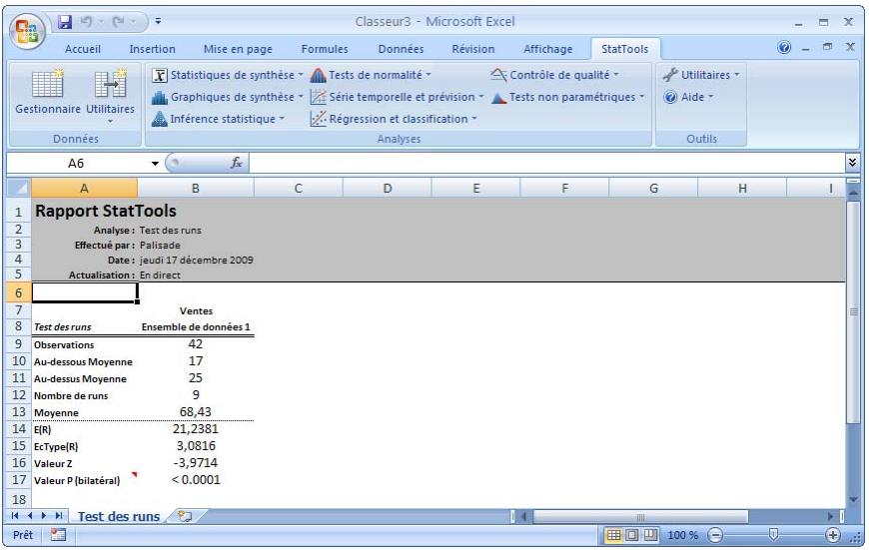Open the StatTools Aide menu
869x550 pixels.
pyautogui.click(x=688, y=97)
